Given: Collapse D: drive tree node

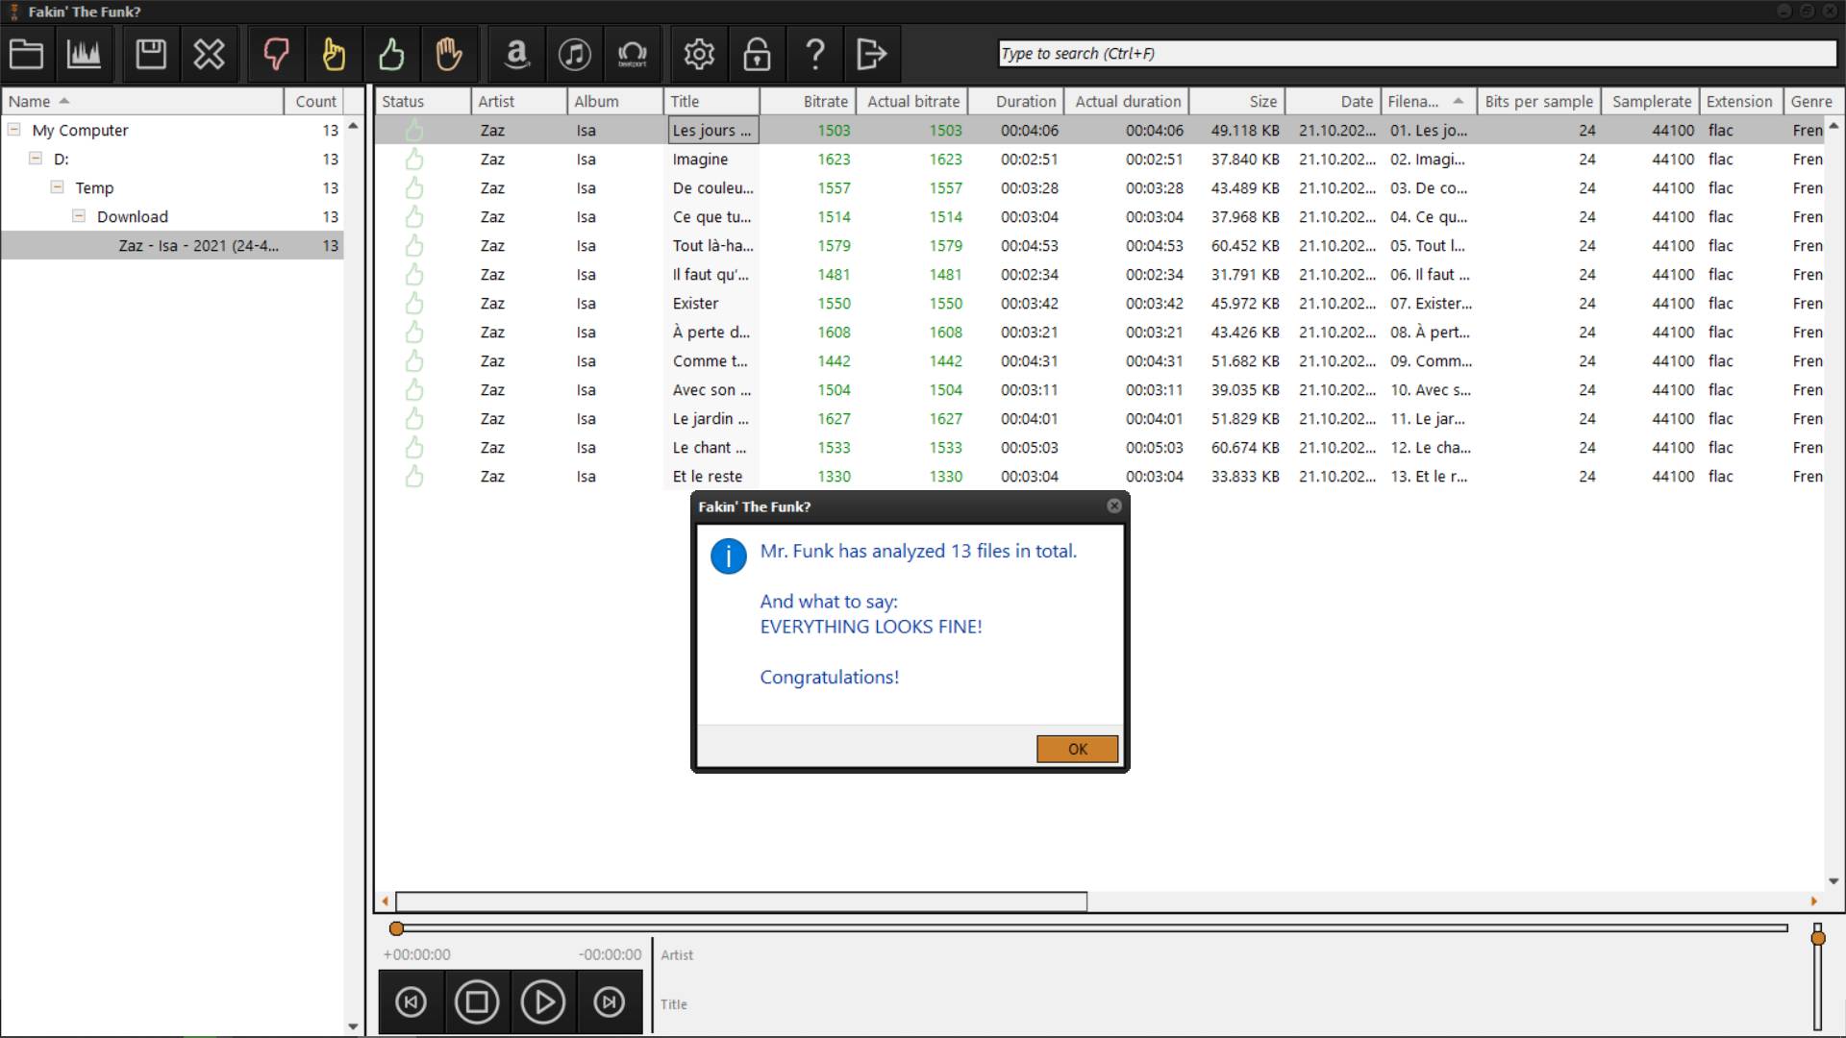Looking at the screenshot, I should click(36, 158).
